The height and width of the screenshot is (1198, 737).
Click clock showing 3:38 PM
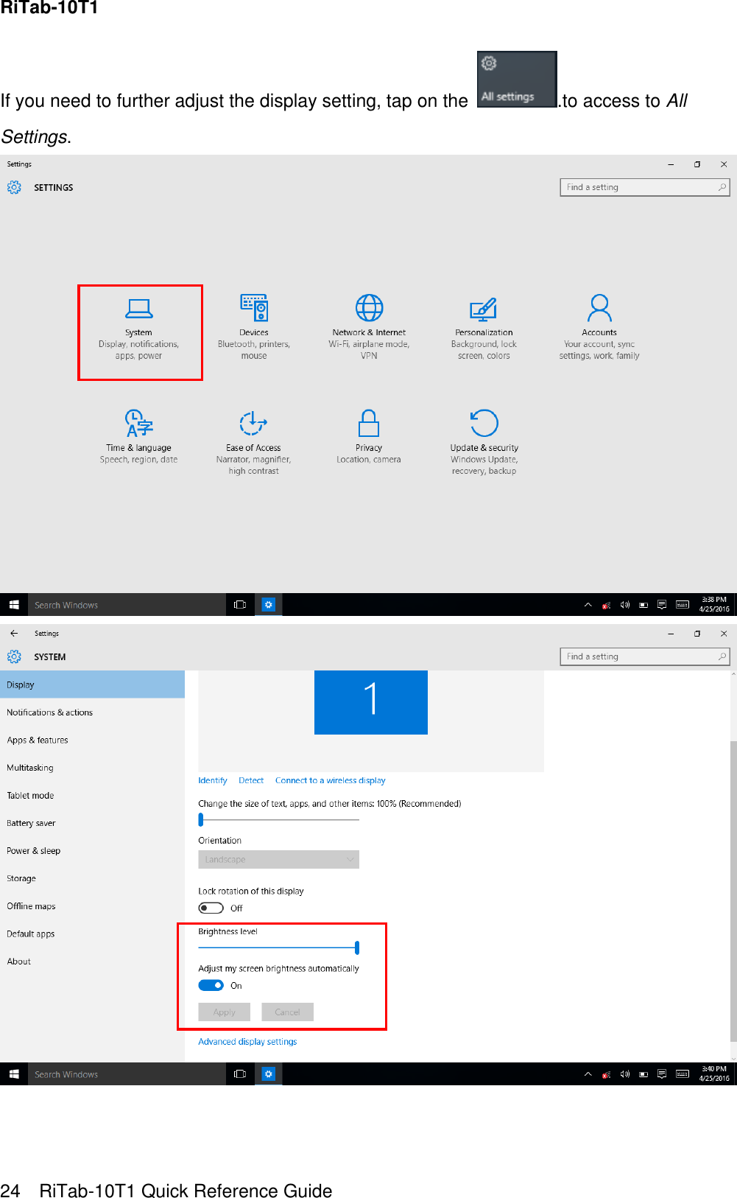pyautogui.click(x=714, y=604)
